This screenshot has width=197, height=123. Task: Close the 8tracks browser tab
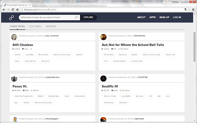pyautogui.click(x=30, y=5)
